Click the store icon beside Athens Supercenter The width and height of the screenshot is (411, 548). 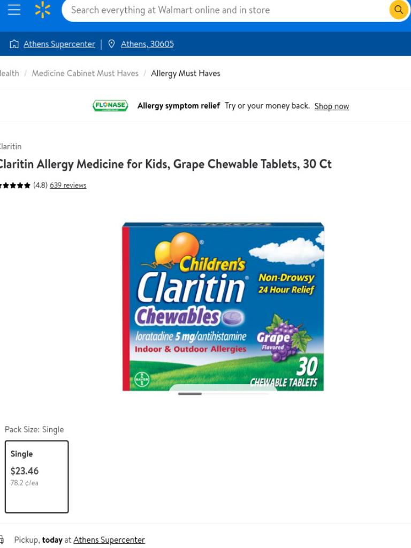[x=14, y=44]
